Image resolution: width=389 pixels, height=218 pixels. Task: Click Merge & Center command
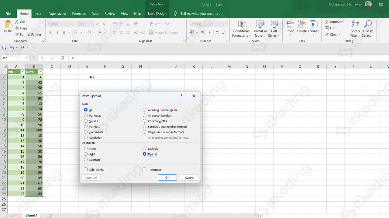click(x=164, y=33)
